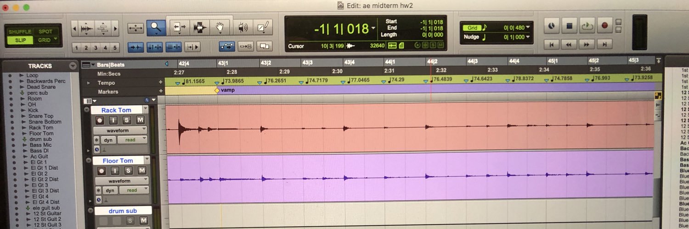Select El Gt 3 Dist in Tracks list
The width and height of the screenshot is (689, 229).
(45, 190)
